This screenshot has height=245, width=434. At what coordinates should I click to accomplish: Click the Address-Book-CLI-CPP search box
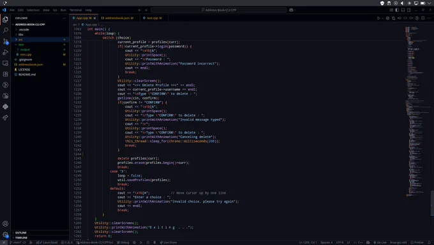click(219, 10)
